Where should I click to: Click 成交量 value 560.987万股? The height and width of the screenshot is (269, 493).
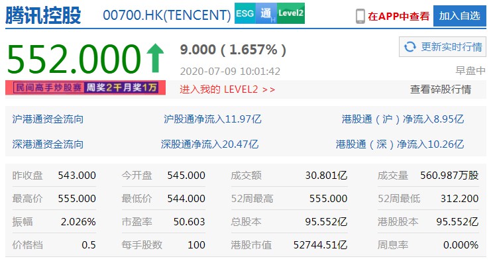pos(449,176)
